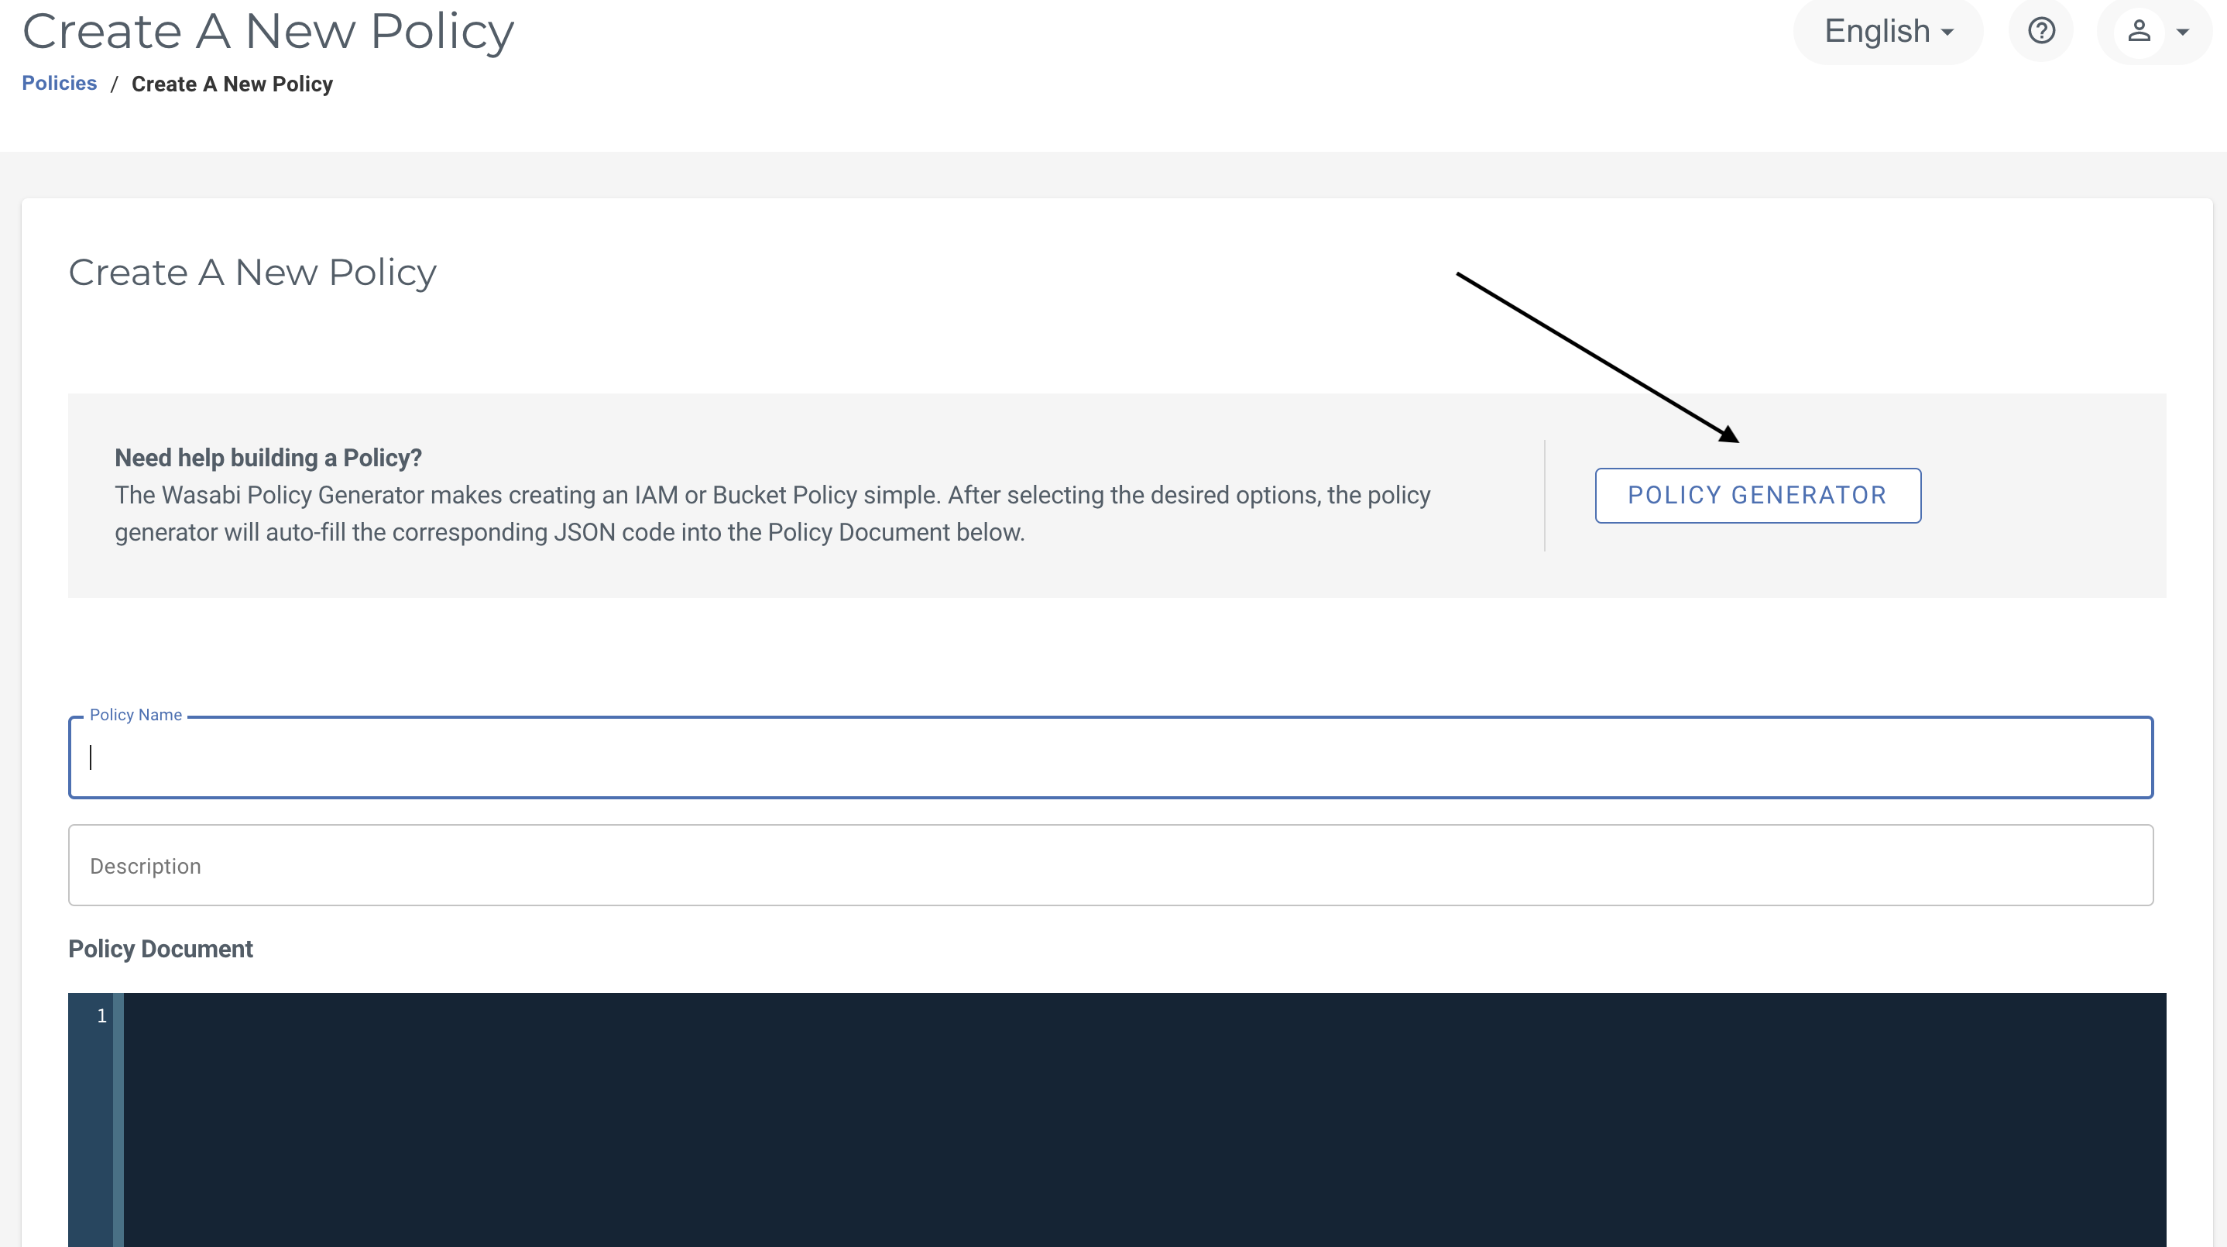Click the 'Create A New Policy' breadcrumb text
Viewport: 2227px width, 1247px height.
pyautogui.click(x=232, y=84)
